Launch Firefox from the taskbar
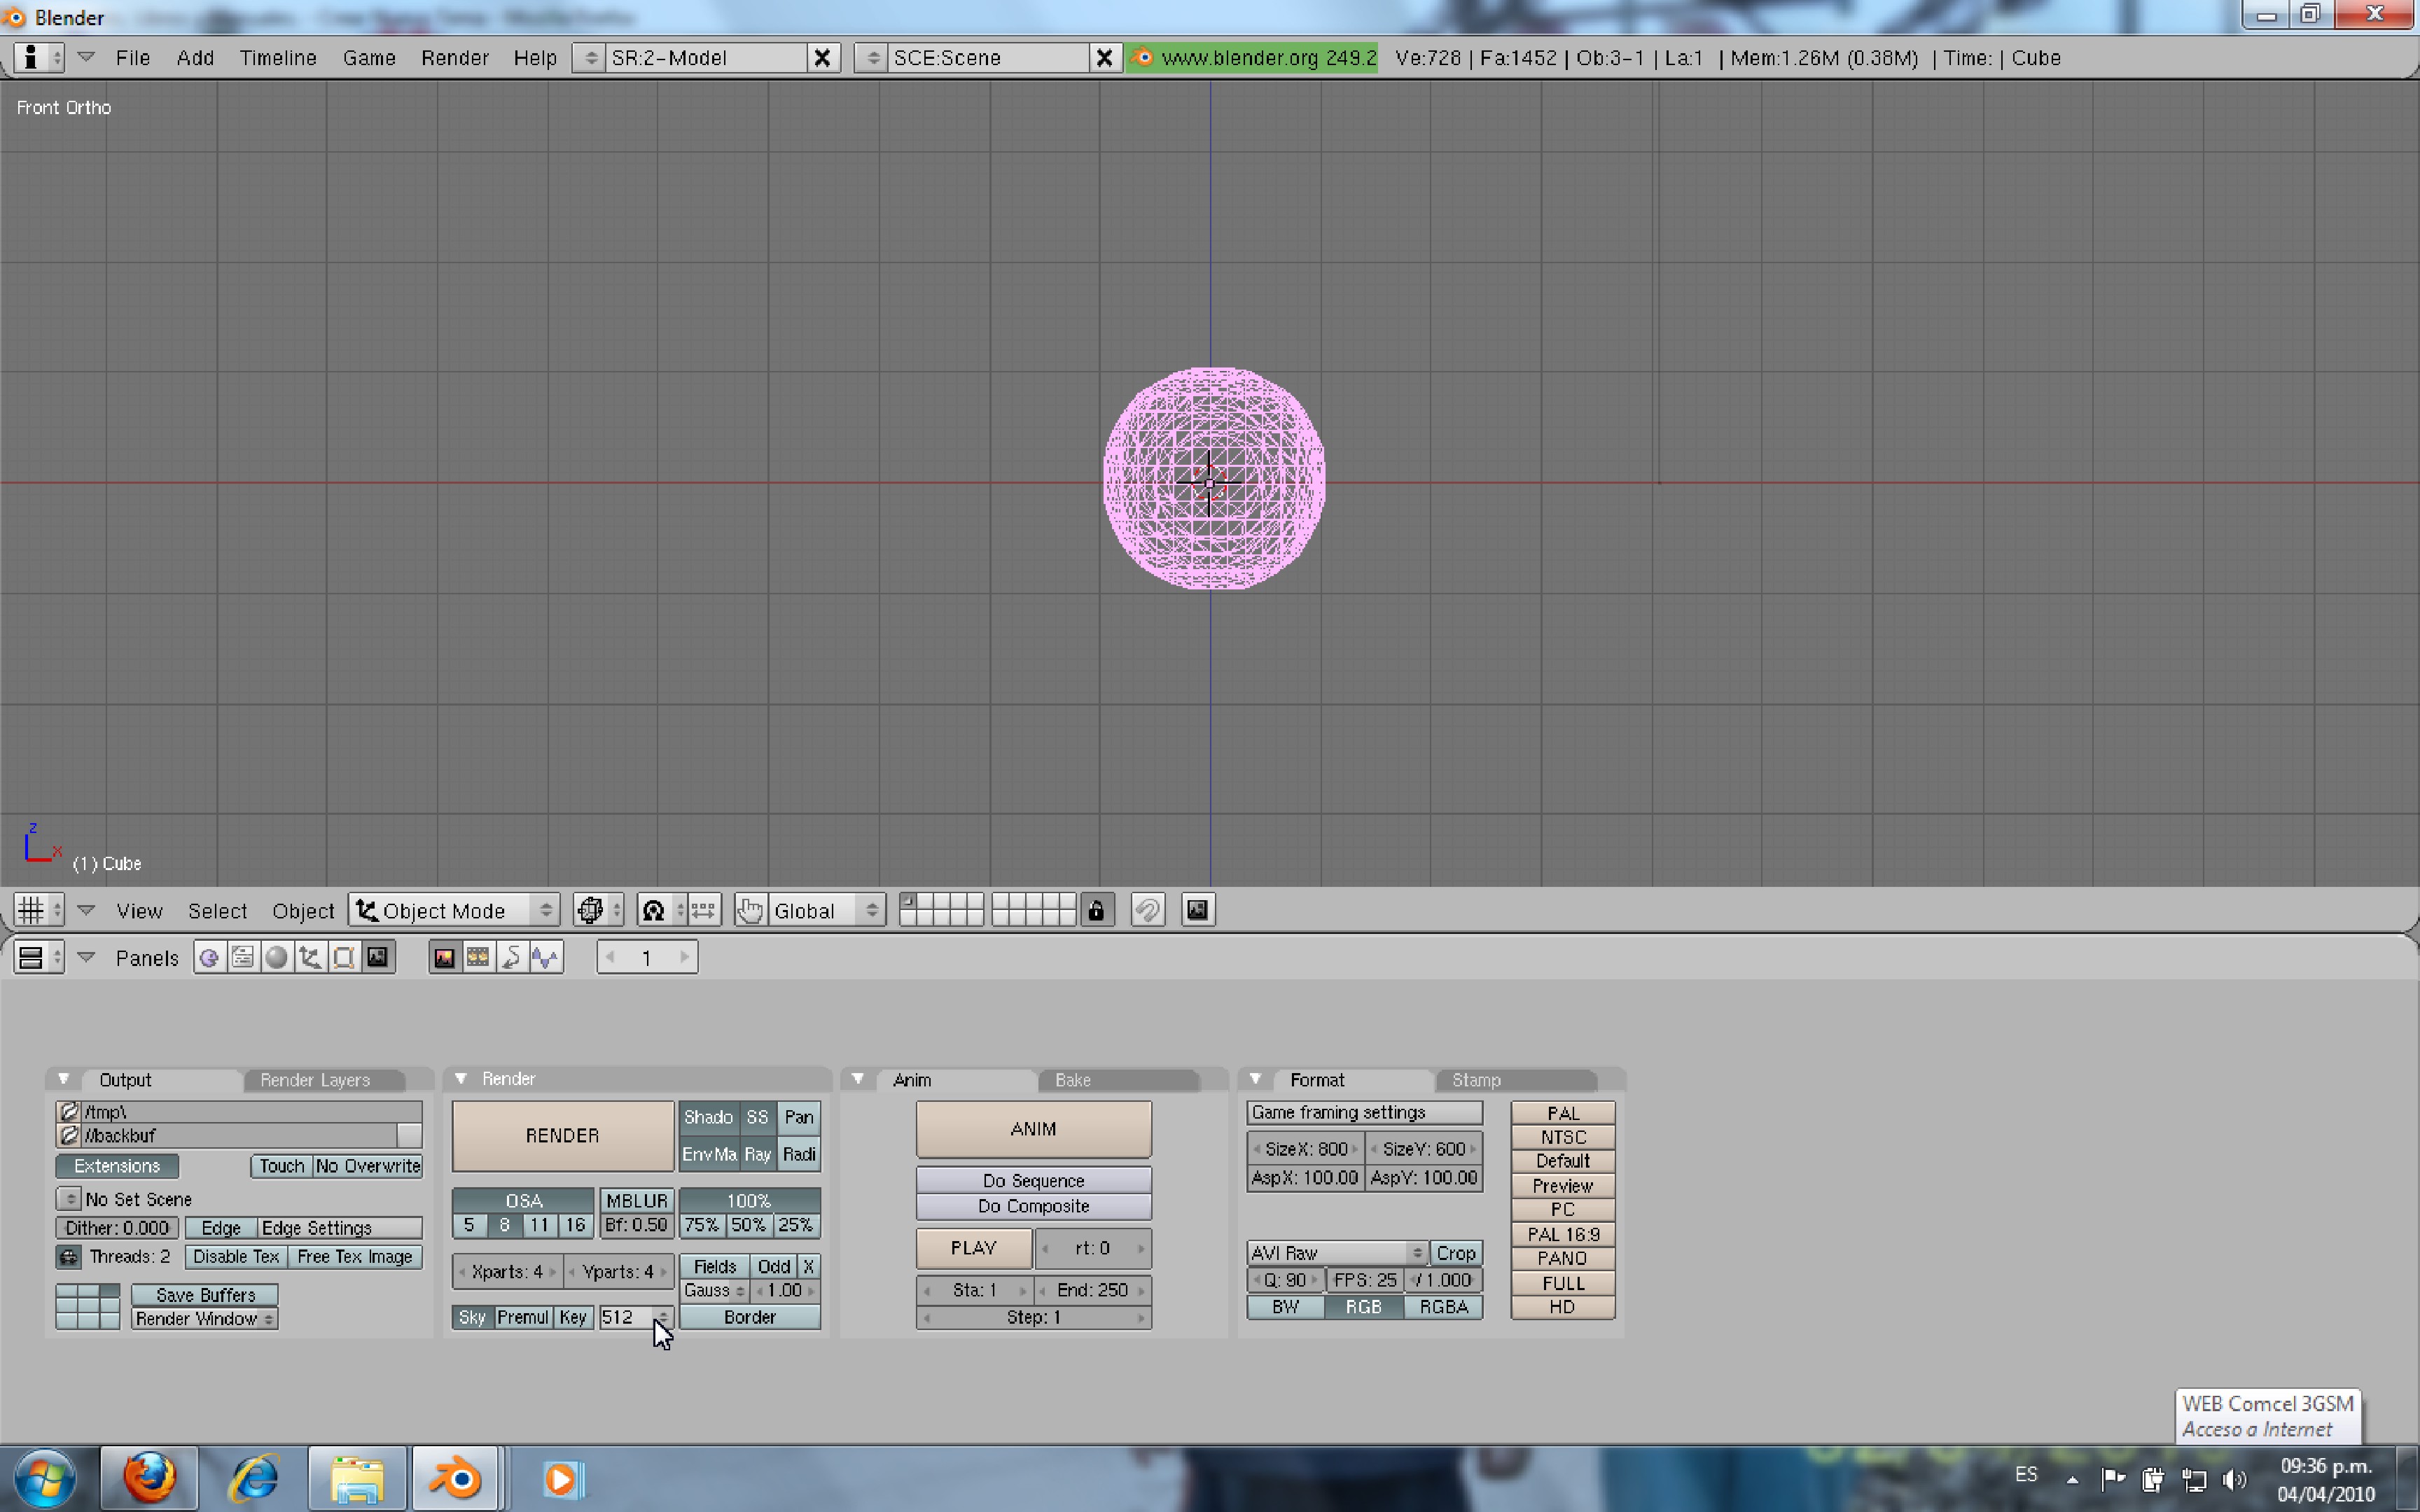Image resolution: width=2420 pixels, height=1512 pixels. coord(149,1478)
